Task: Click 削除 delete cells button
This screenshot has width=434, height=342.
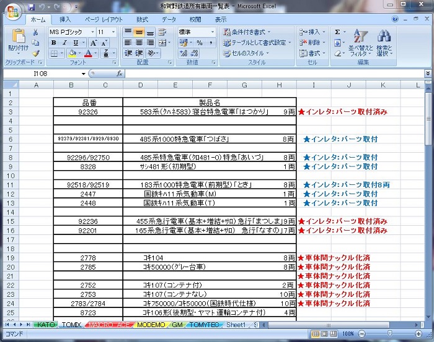Action: pyautogui.click(x=312, y=43)
